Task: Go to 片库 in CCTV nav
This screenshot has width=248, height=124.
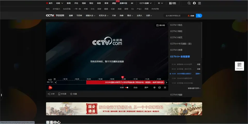Action: [x=114, y=16]
